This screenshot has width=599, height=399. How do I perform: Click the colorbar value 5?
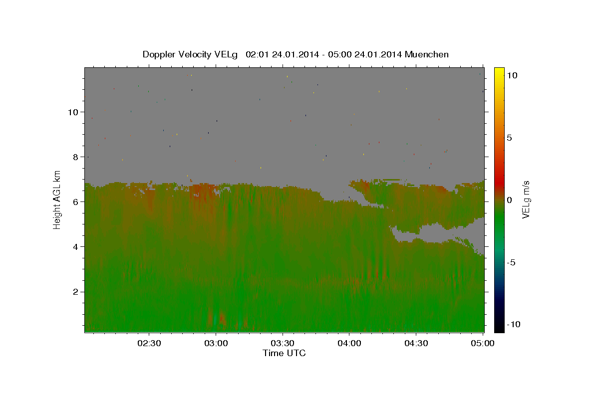coord(509,138)
